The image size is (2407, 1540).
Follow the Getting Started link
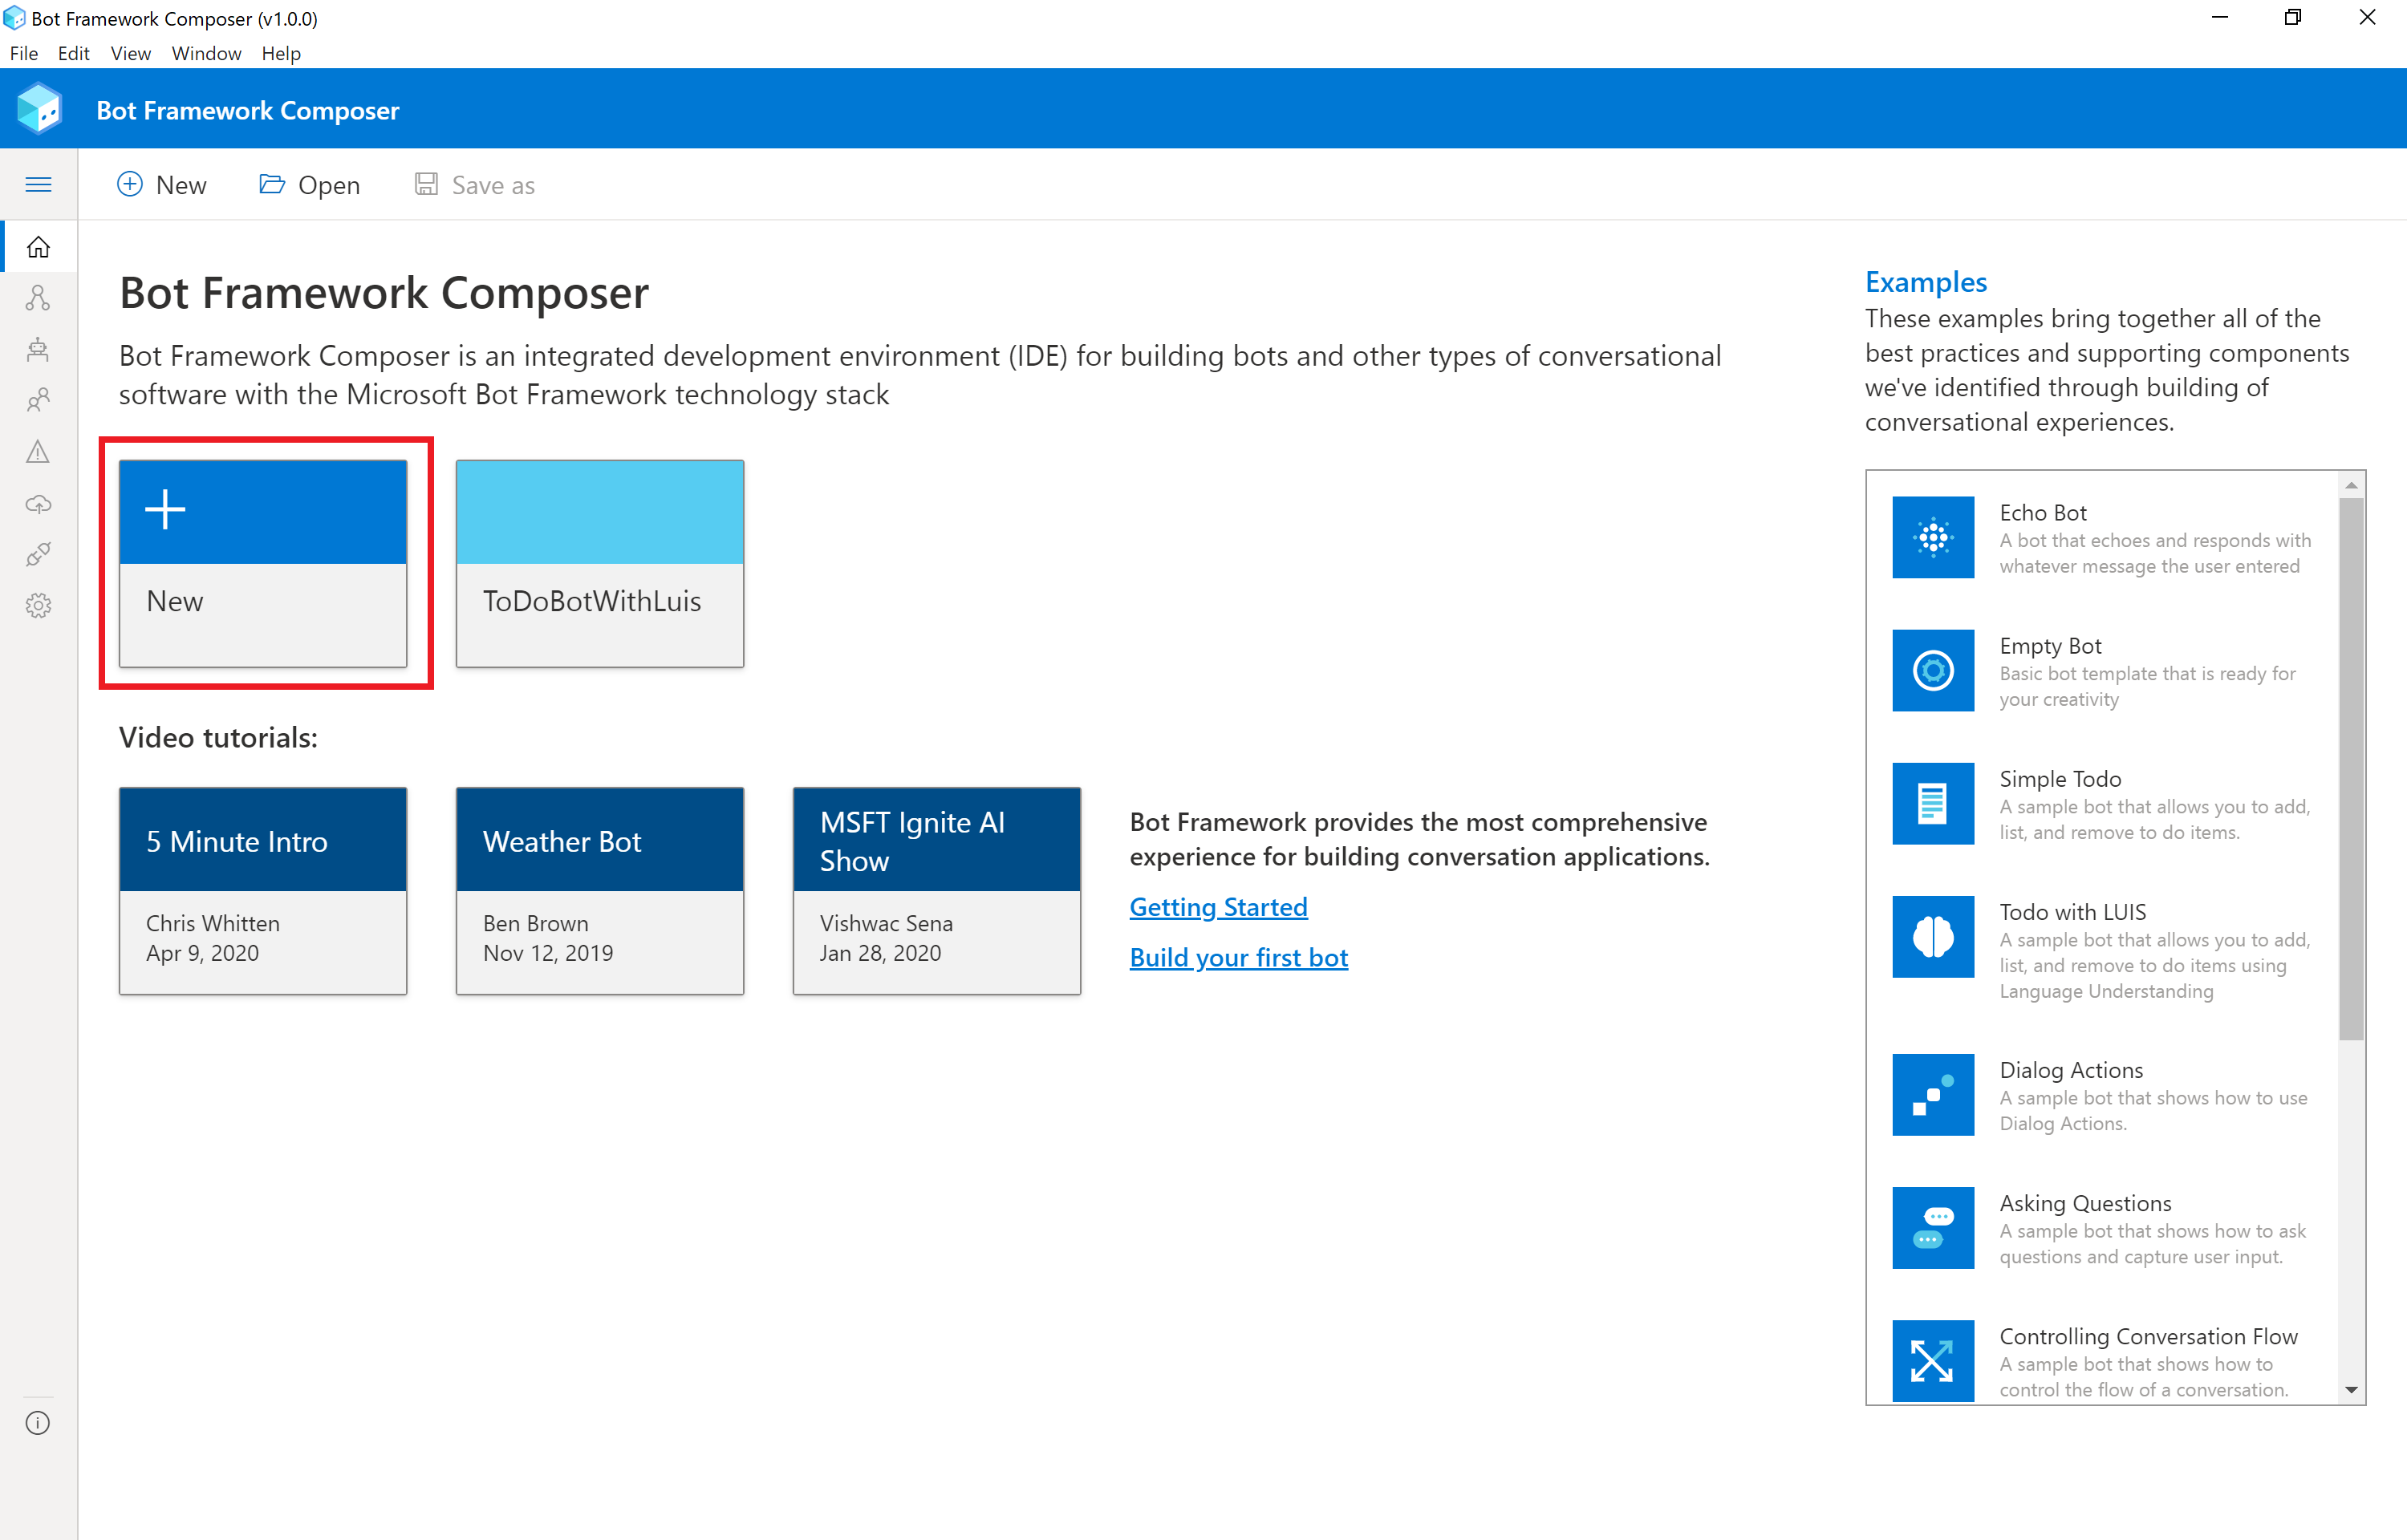(x=1218, y=907)
